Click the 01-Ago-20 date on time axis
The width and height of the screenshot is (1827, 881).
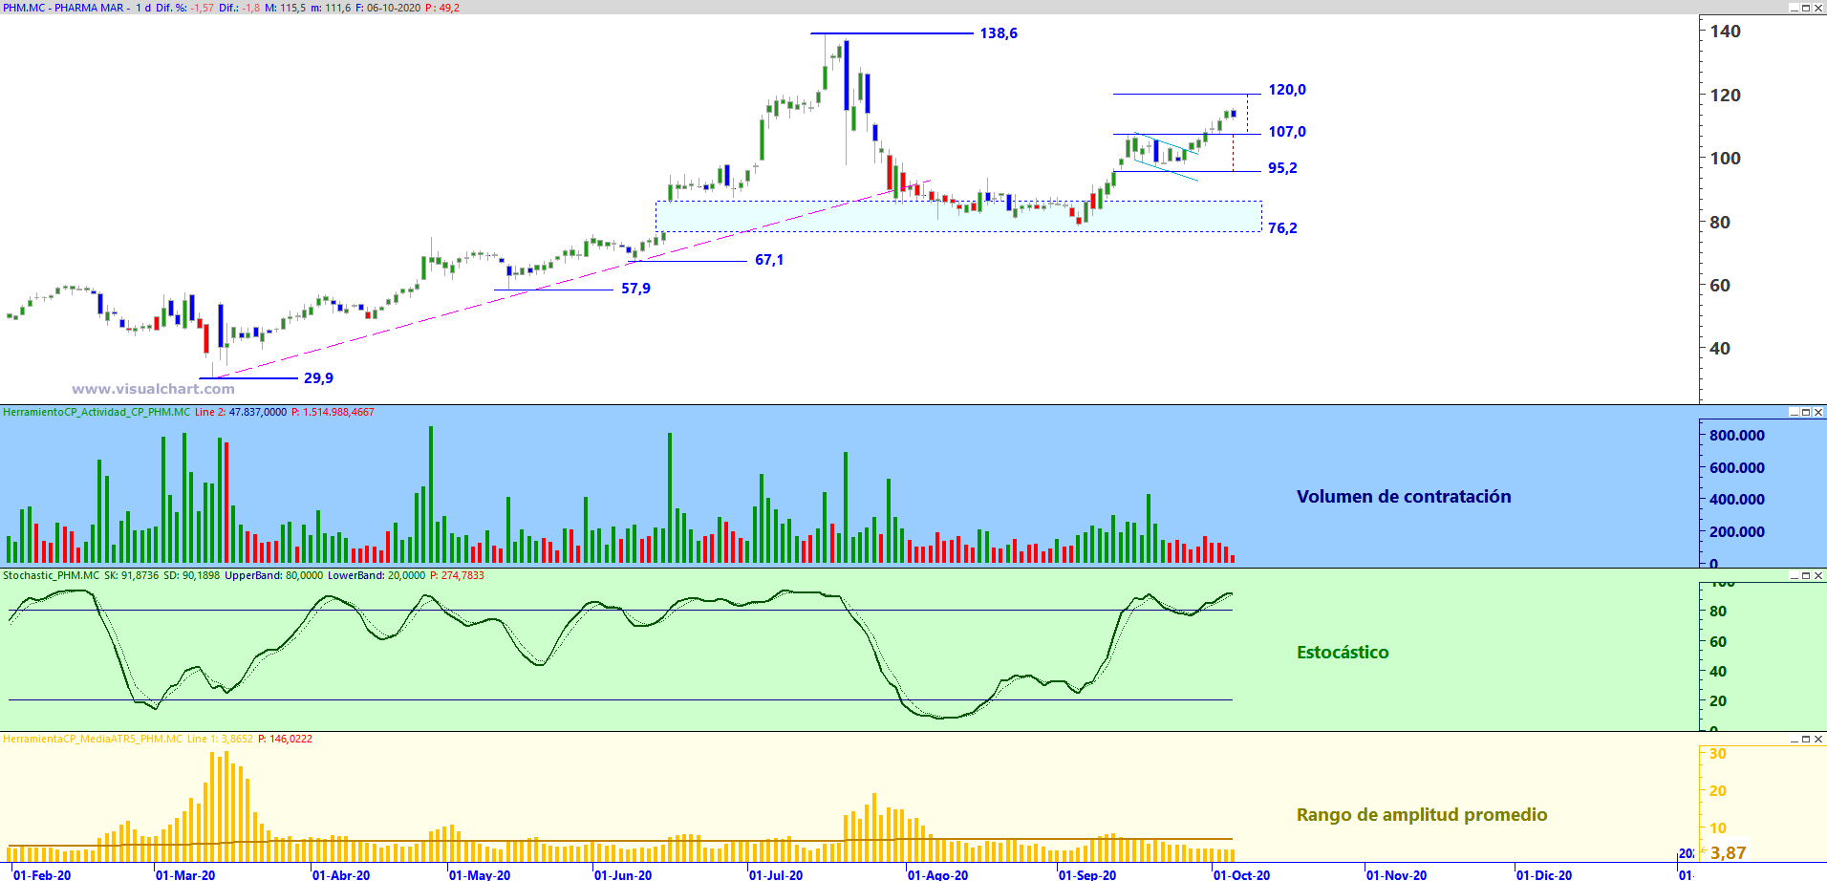pos(937,874)
